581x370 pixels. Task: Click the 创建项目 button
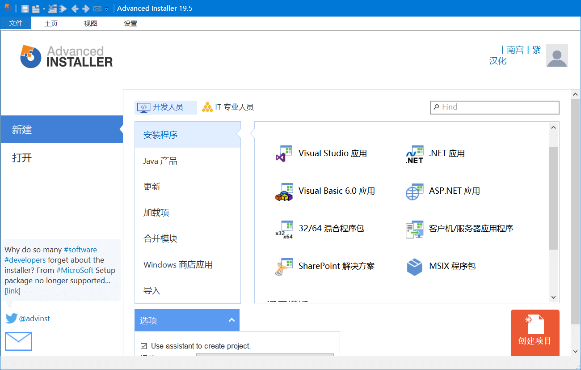click(x=535, y=333)
